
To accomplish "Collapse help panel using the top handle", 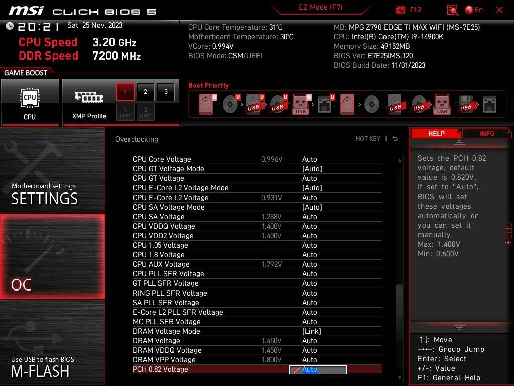I will click(x=460, y=143).
